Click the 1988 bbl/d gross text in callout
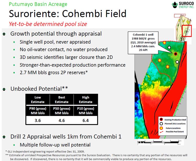This screenshot has height=161, width=196. [x=143, y=39]
